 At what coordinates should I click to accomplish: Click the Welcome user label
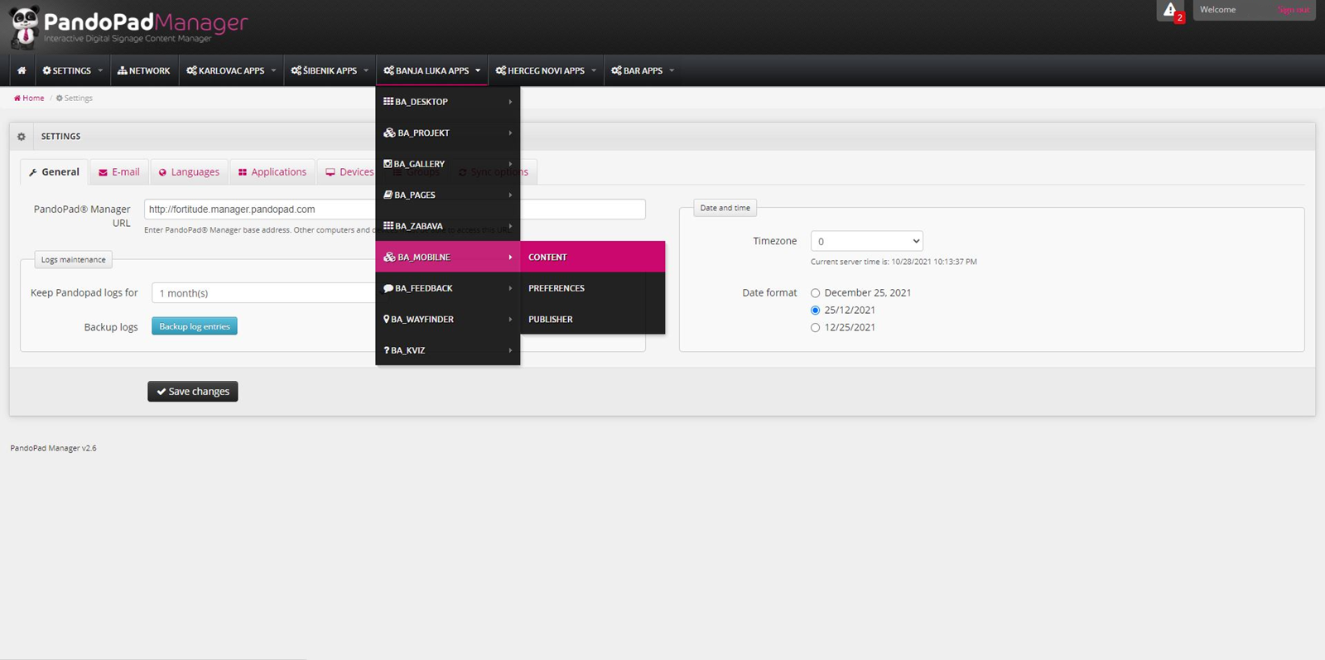click(x=1217, y=10)
